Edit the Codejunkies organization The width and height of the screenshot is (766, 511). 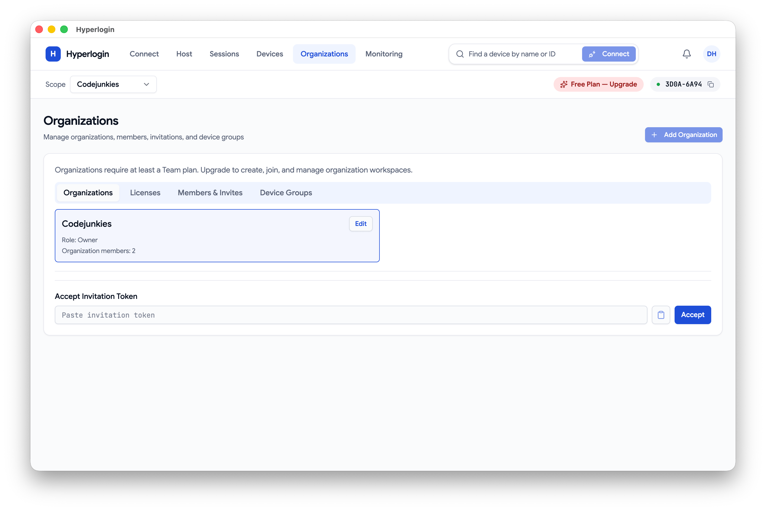361,223
